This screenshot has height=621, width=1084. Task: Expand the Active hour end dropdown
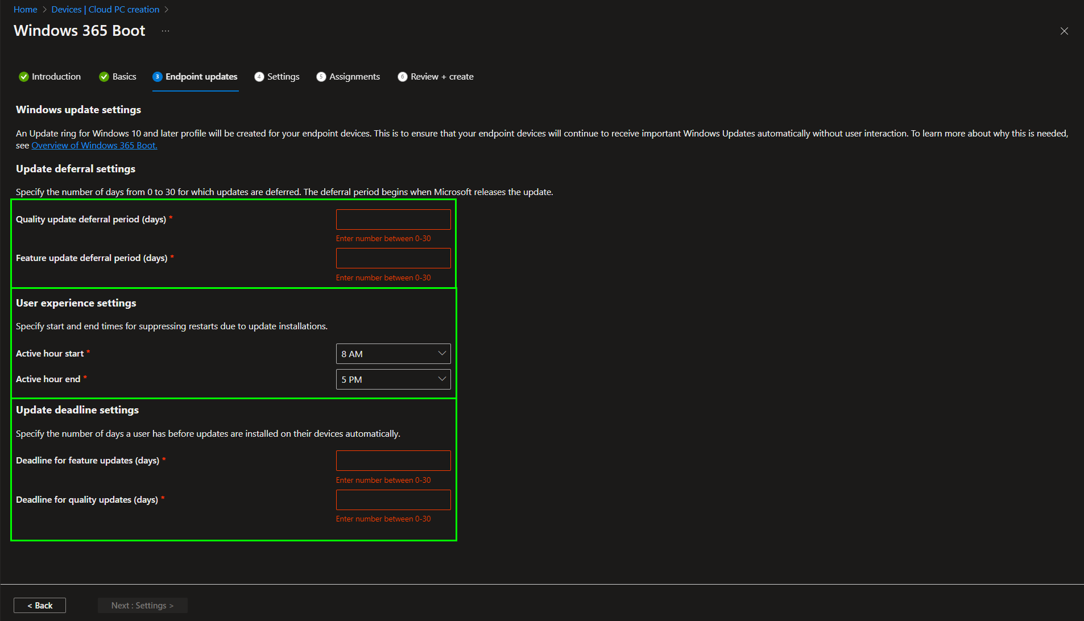394,379
